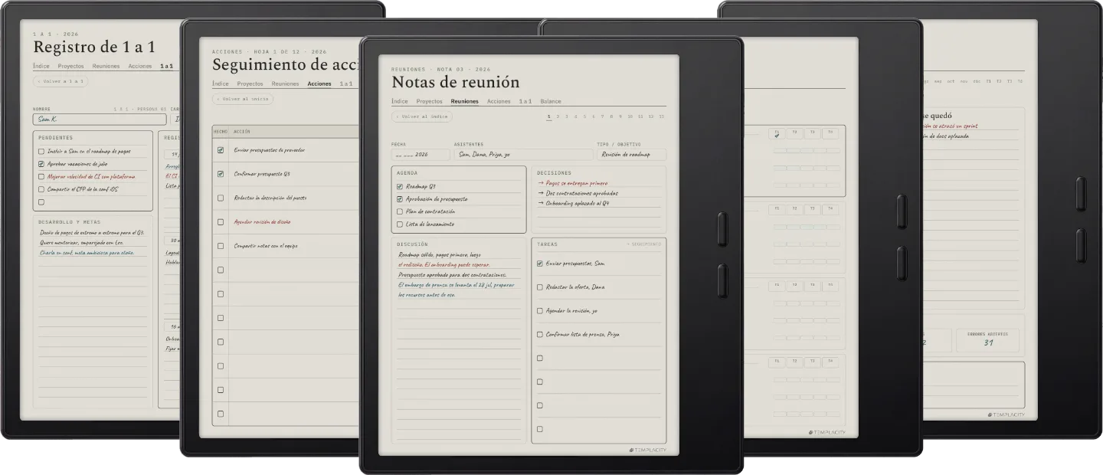Screen dimensions: 1103x475
Task: Click 'Notas de reunión' page title
Action: click(455, 82)
